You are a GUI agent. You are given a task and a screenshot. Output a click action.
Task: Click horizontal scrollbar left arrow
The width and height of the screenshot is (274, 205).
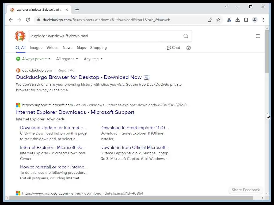pos(7,198)
